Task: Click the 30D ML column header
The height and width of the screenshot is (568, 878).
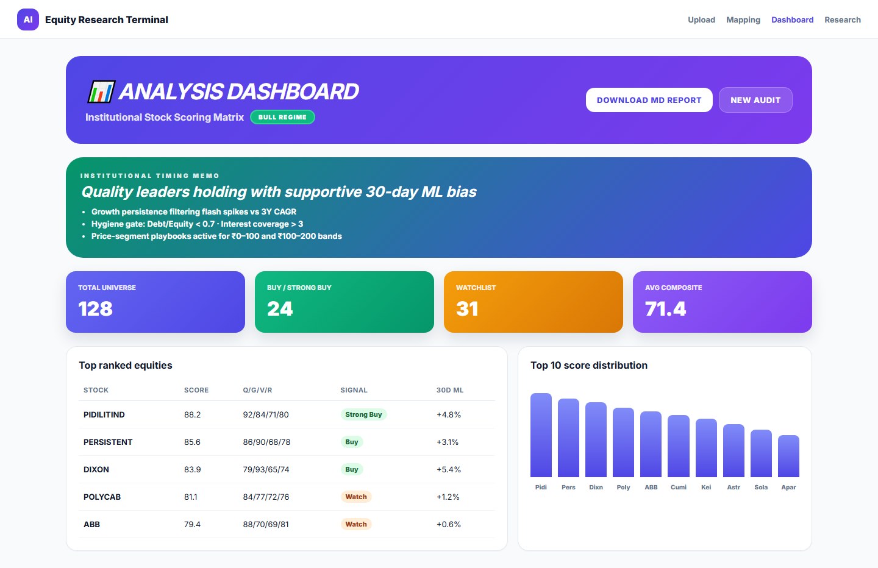Action: click(450, 390)
